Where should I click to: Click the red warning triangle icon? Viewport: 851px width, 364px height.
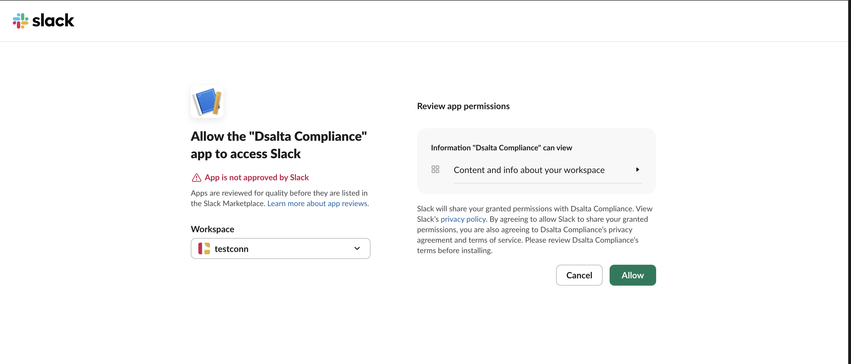pyautogui.click(x=197, y=178)
